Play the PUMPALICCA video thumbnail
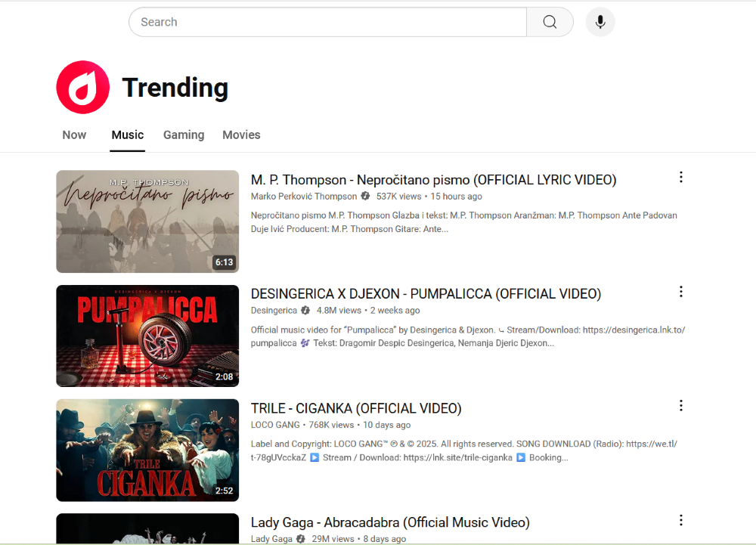 click(x=147, y=336)
